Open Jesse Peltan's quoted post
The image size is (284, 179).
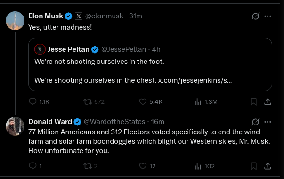[x=150, y=64]
